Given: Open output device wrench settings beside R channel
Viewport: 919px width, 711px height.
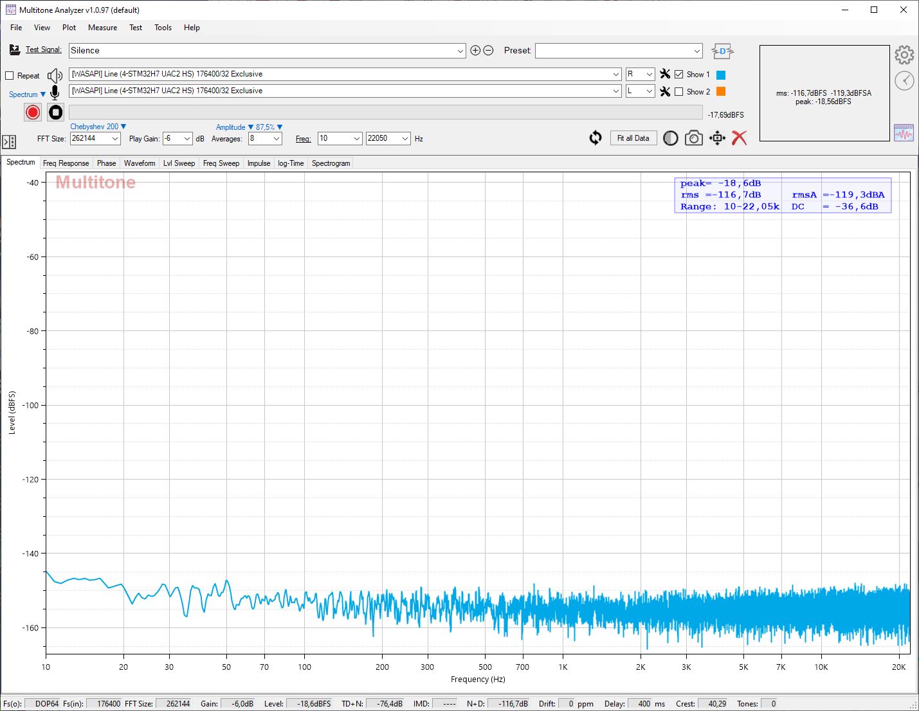Looking at the screenshot, I should click(666, 74).
